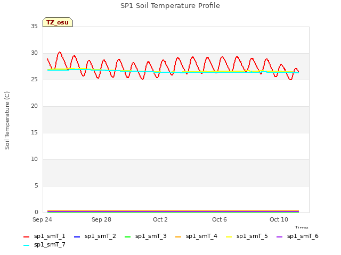Screen dimensions: 341x255
Task: Click the green sp1_smT_3 legend swatch
Action: pos(128,237)
